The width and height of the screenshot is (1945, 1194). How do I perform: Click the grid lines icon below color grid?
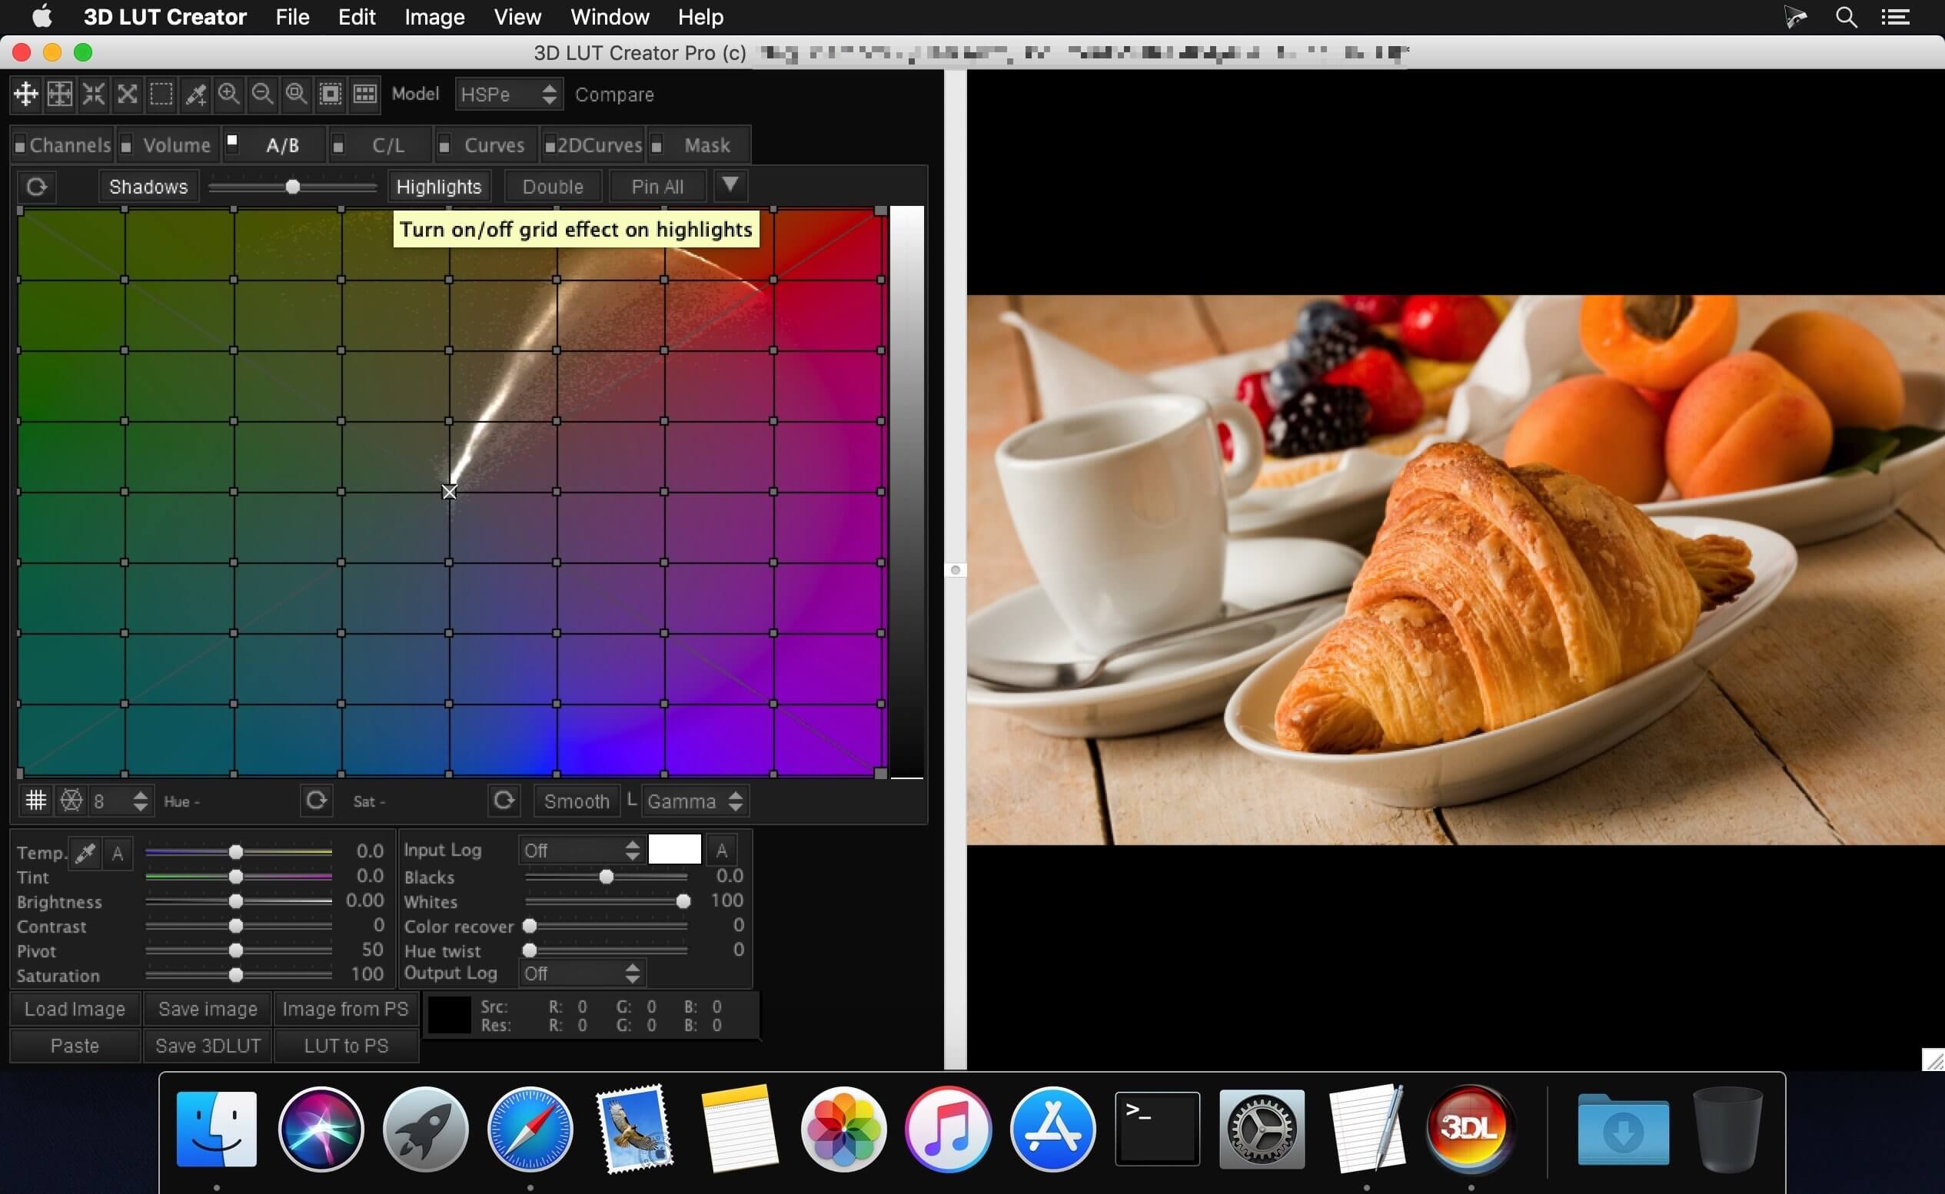[x=35, y=801]
